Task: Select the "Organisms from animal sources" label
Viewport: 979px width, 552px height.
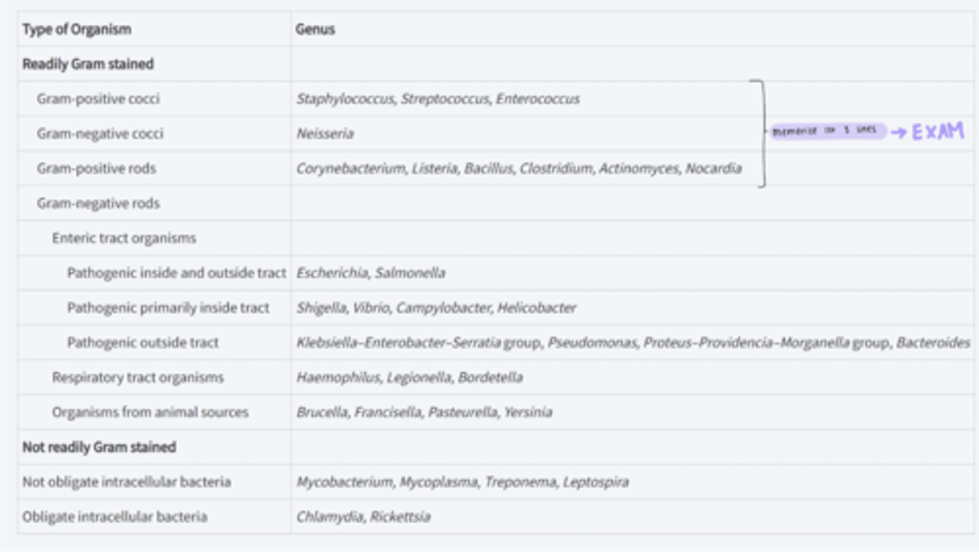Action: tap(150, 412)
